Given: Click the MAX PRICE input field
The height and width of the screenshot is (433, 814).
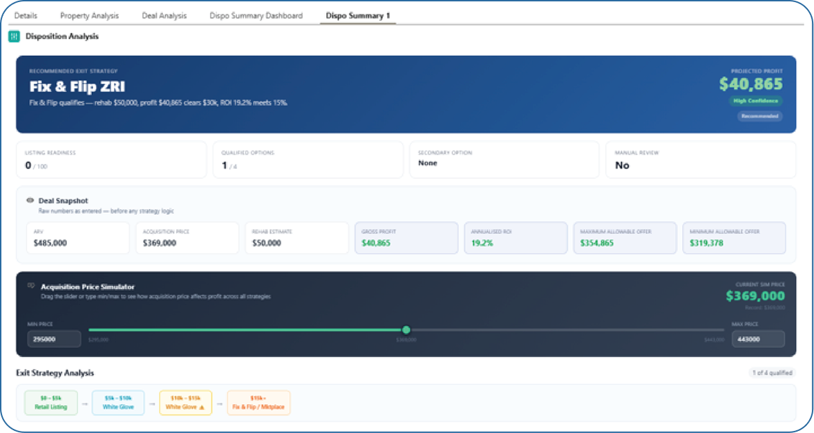Looking at the screenshot, I should (759, 338).
